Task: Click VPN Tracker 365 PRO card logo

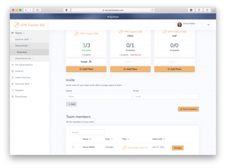Action: coord(130,32)
